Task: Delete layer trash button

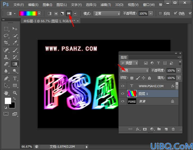Action: (x=173, y=129)
